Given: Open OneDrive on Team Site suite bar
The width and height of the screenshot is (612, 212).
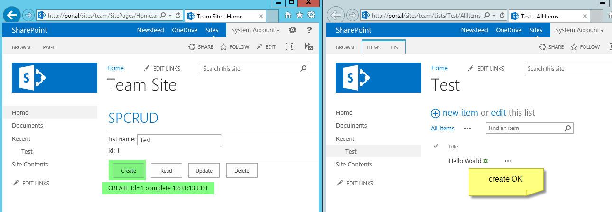Looking at the screenshot, I should pos(185,30).
